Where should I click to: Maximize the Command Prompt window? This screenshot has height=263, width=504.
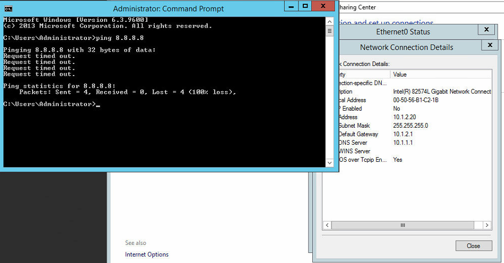[x=305, y=6]
